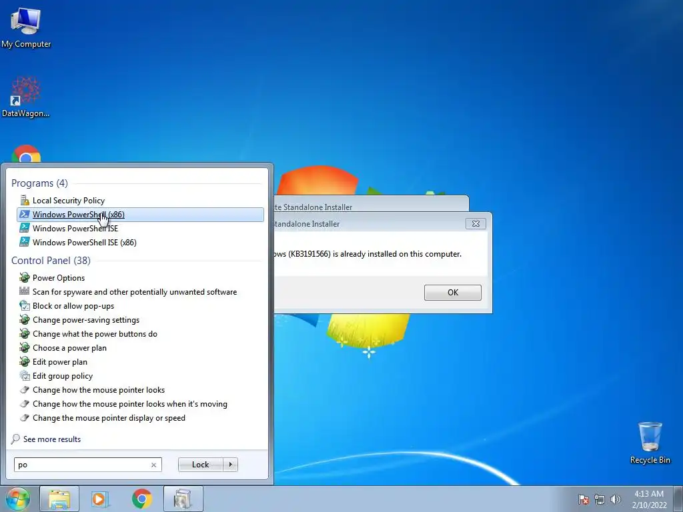Open the Action Center flag icon
This screenshot has width=683, height=512.
[584, 499]
